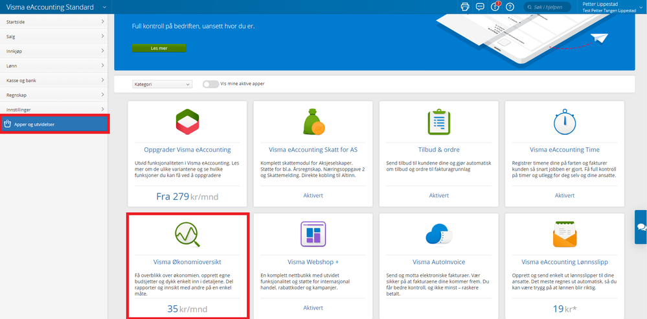The width and height of the screenshot is (647, 319).
Task: Open Salg in the sidebar
Action: click(x=54, y=36)
